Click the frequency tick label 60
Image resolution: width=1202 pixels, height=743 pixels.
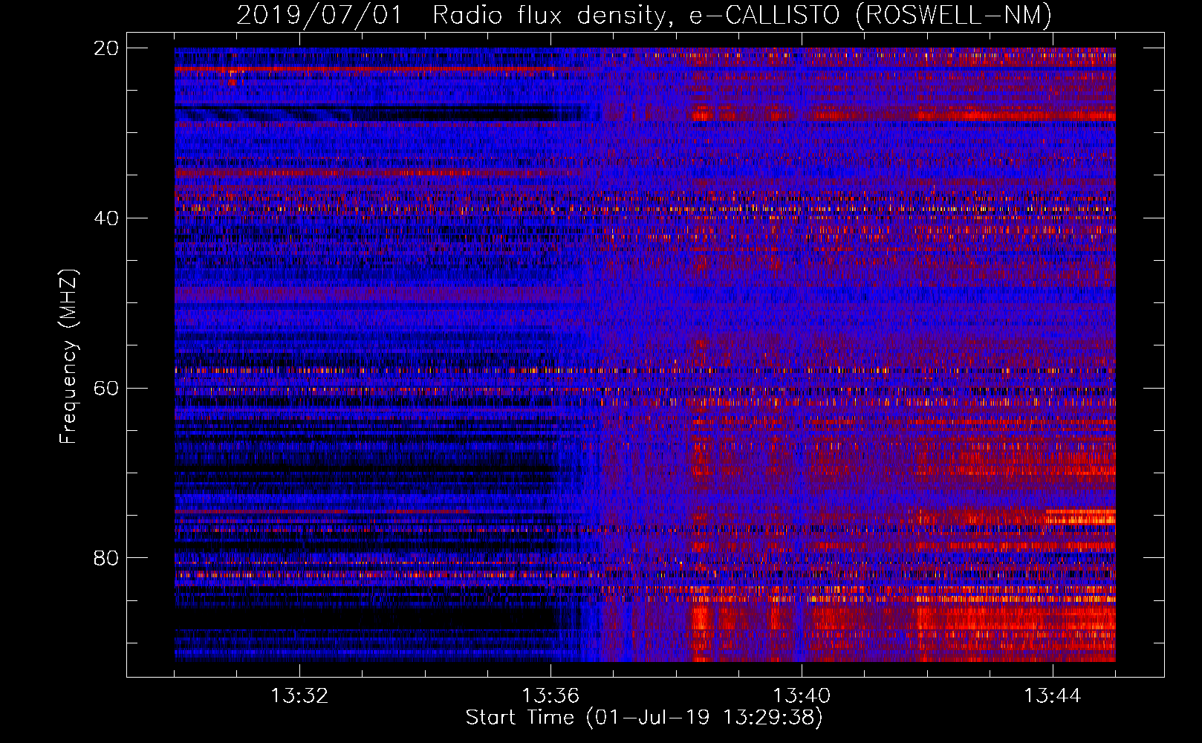point(106,389)
